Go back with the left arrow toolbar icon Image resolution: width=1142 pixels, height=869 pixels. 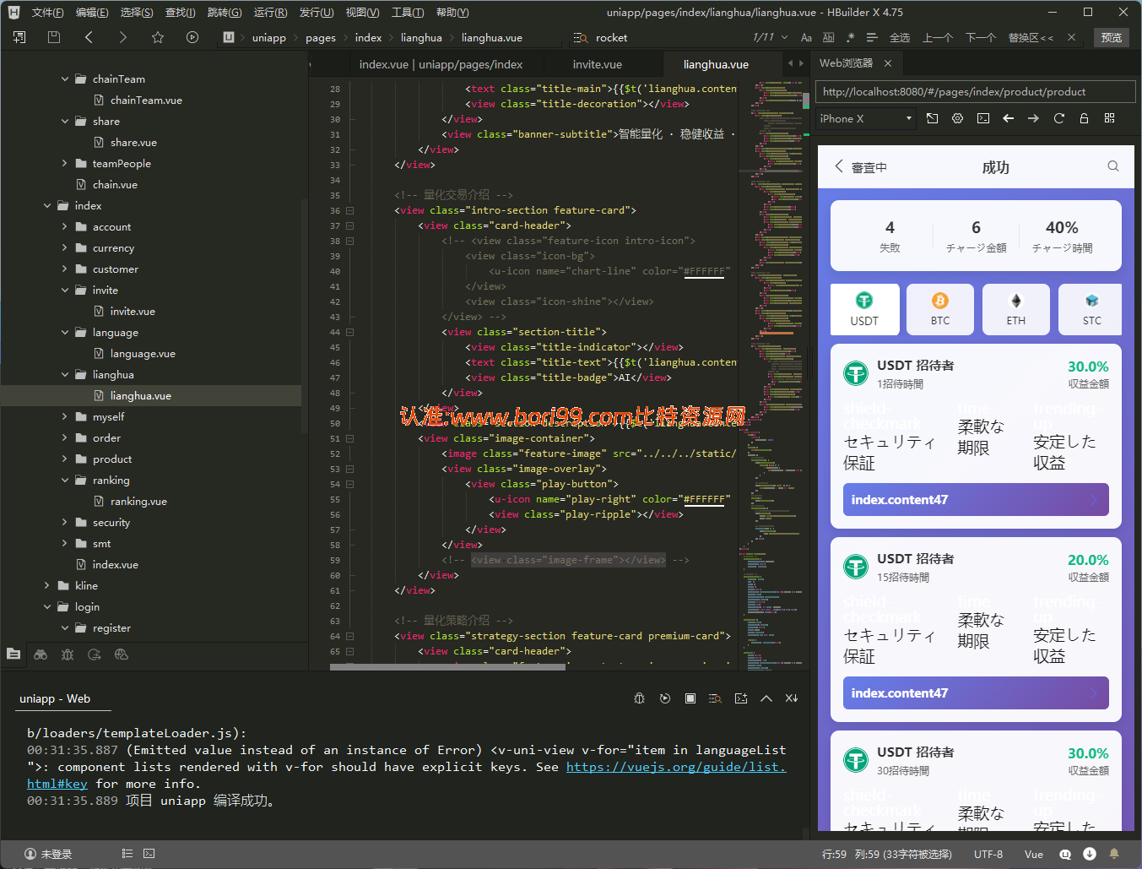89,37
